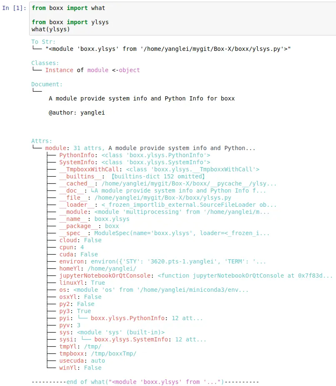Select the 'tmpboxx: /tmp/boxxTmp/' row
The height and width of the screenshot is (386, 336).
98,354
